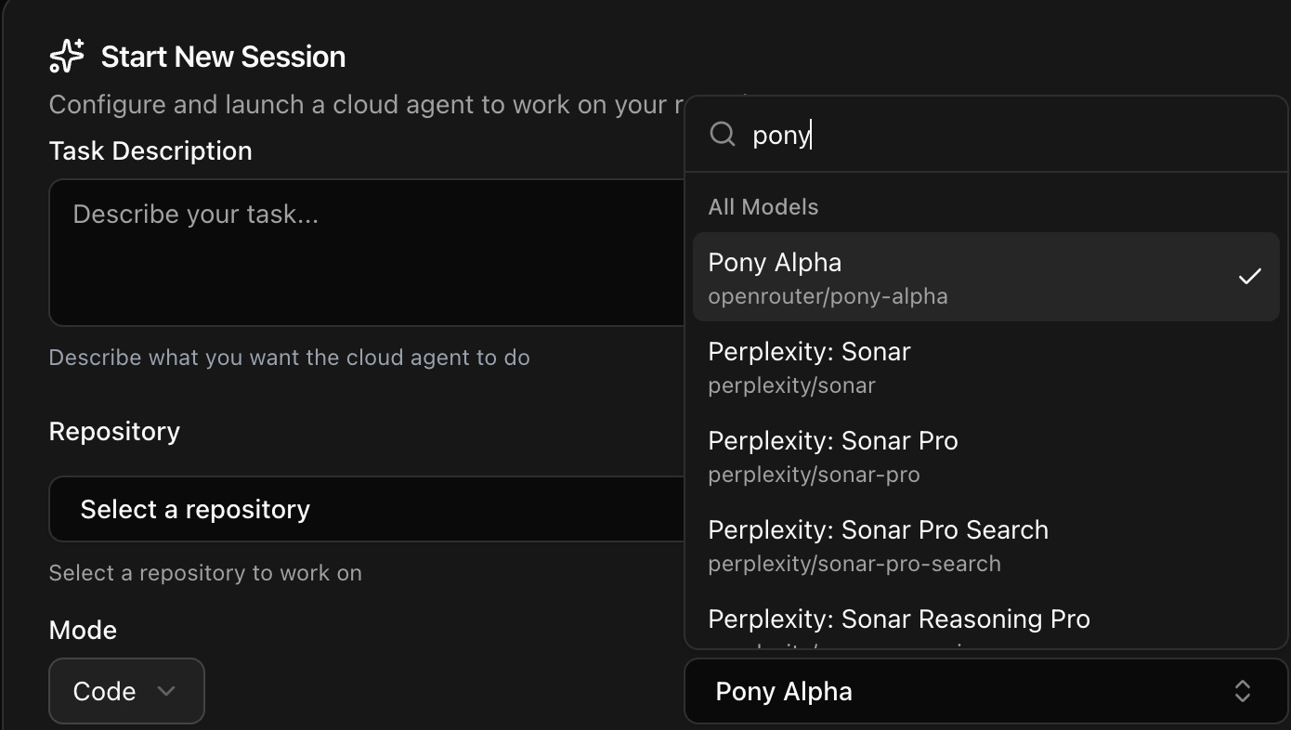Click the Start New Session heading
The image size is (1291, 730).
[x=223, y=57]
